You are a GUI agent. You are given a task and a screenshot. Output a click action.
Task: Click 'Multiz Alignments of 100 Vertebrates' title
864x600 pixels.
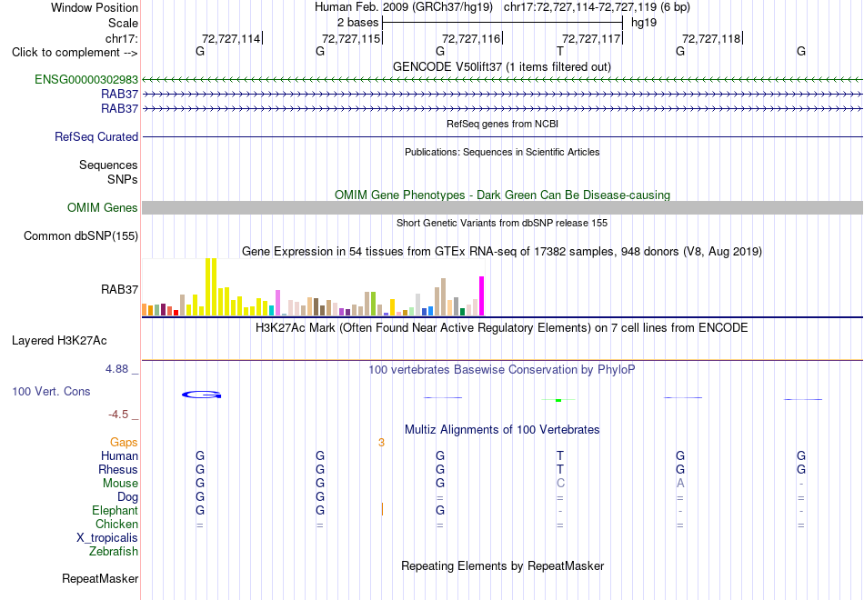pos(502,430)
